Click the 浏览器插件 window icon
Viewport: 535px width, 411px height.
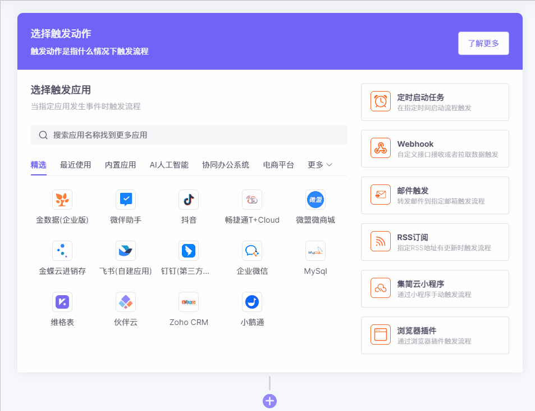[381, 335]
